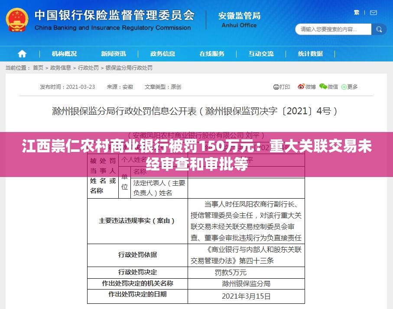
Task: Click 文章类型：原创 text
Action: 163,87
